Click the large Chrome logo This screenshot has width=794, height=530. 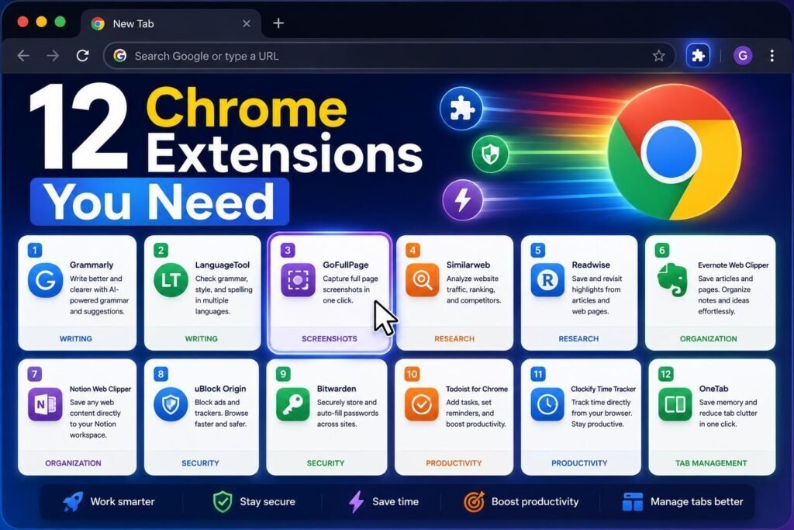coord(675,152)
